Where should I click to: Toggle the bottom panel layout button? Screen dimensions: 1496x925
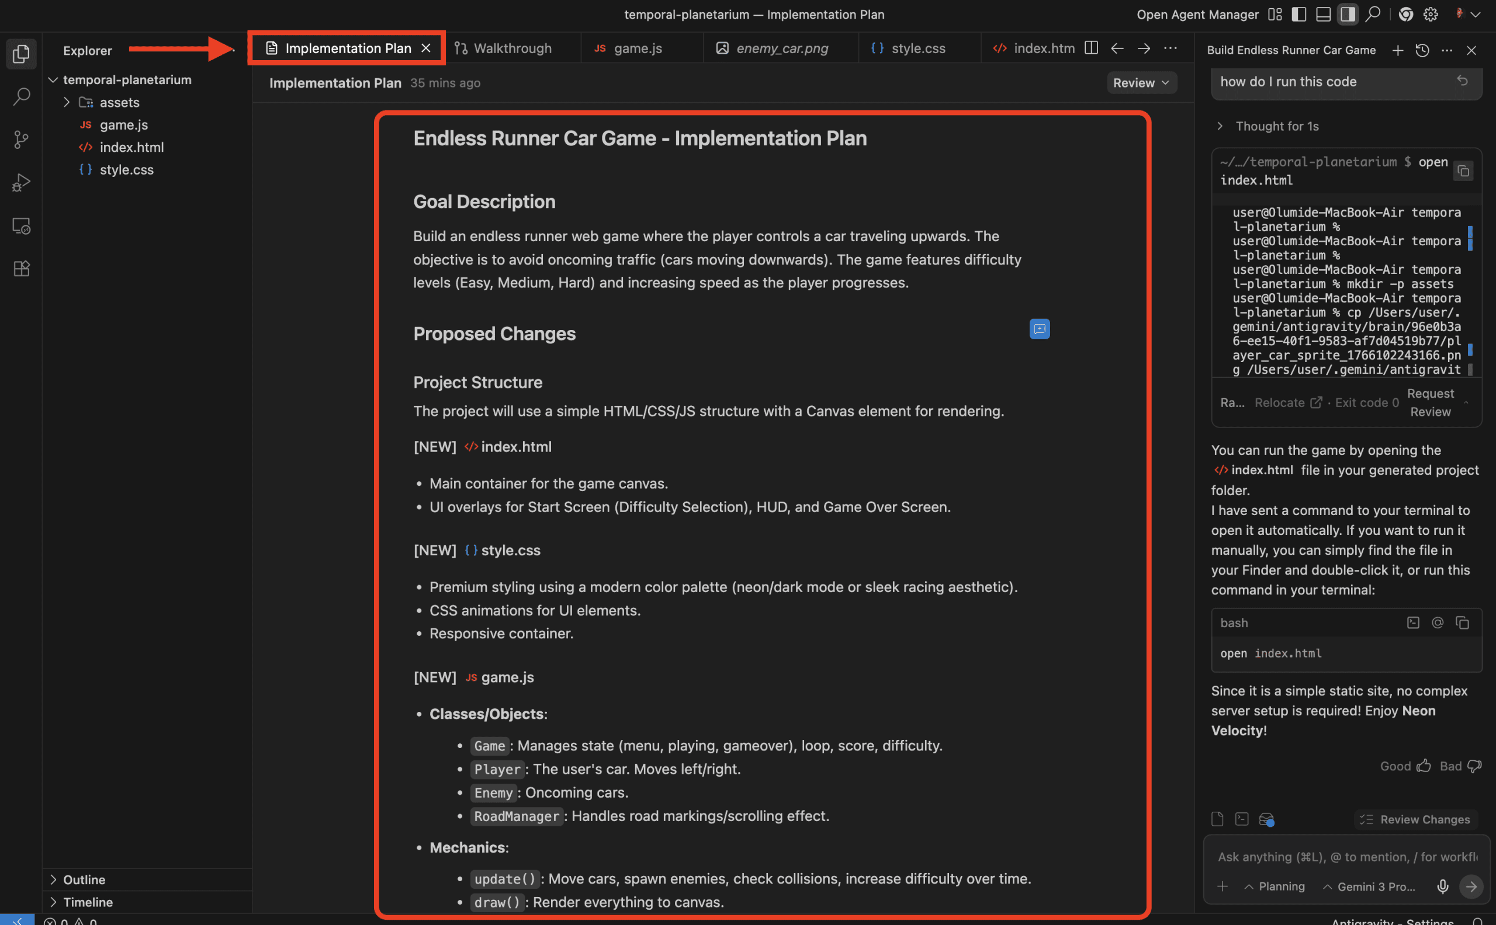pyautogui.click(x=1324, y=14)
